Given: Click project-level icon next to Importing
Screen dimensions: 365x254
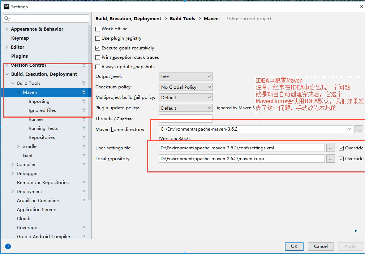Looking at the screenshot, I should tap(83, 101).
